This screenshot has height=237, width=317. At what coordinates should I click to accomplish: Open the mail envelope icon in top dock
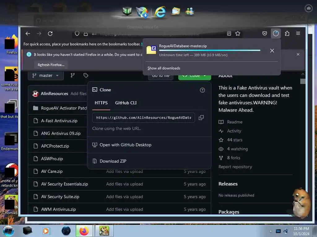point(176,11)
